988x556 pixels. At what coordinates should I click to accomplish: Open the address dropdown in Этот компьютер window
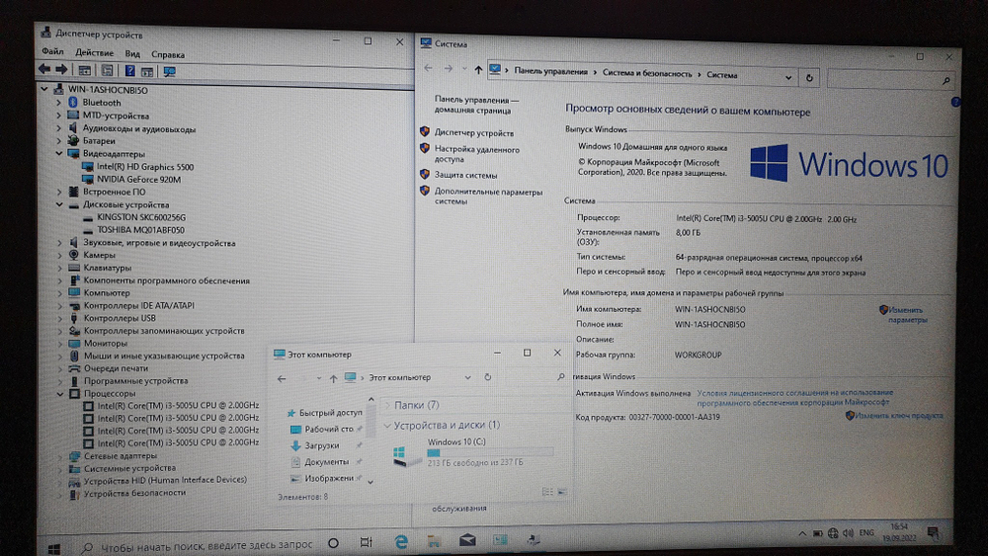pyautogui.click(x=467, y=377)
